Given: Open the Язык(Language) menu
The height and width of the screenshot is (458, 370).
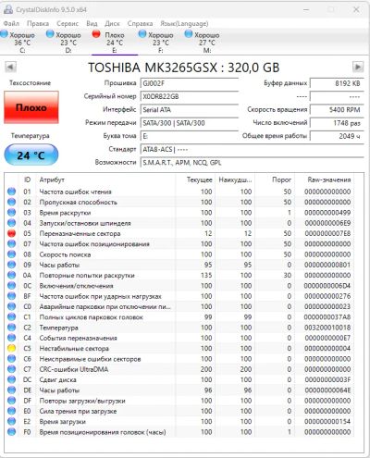Looking at the screenshot, I should [x=184, y=23].
